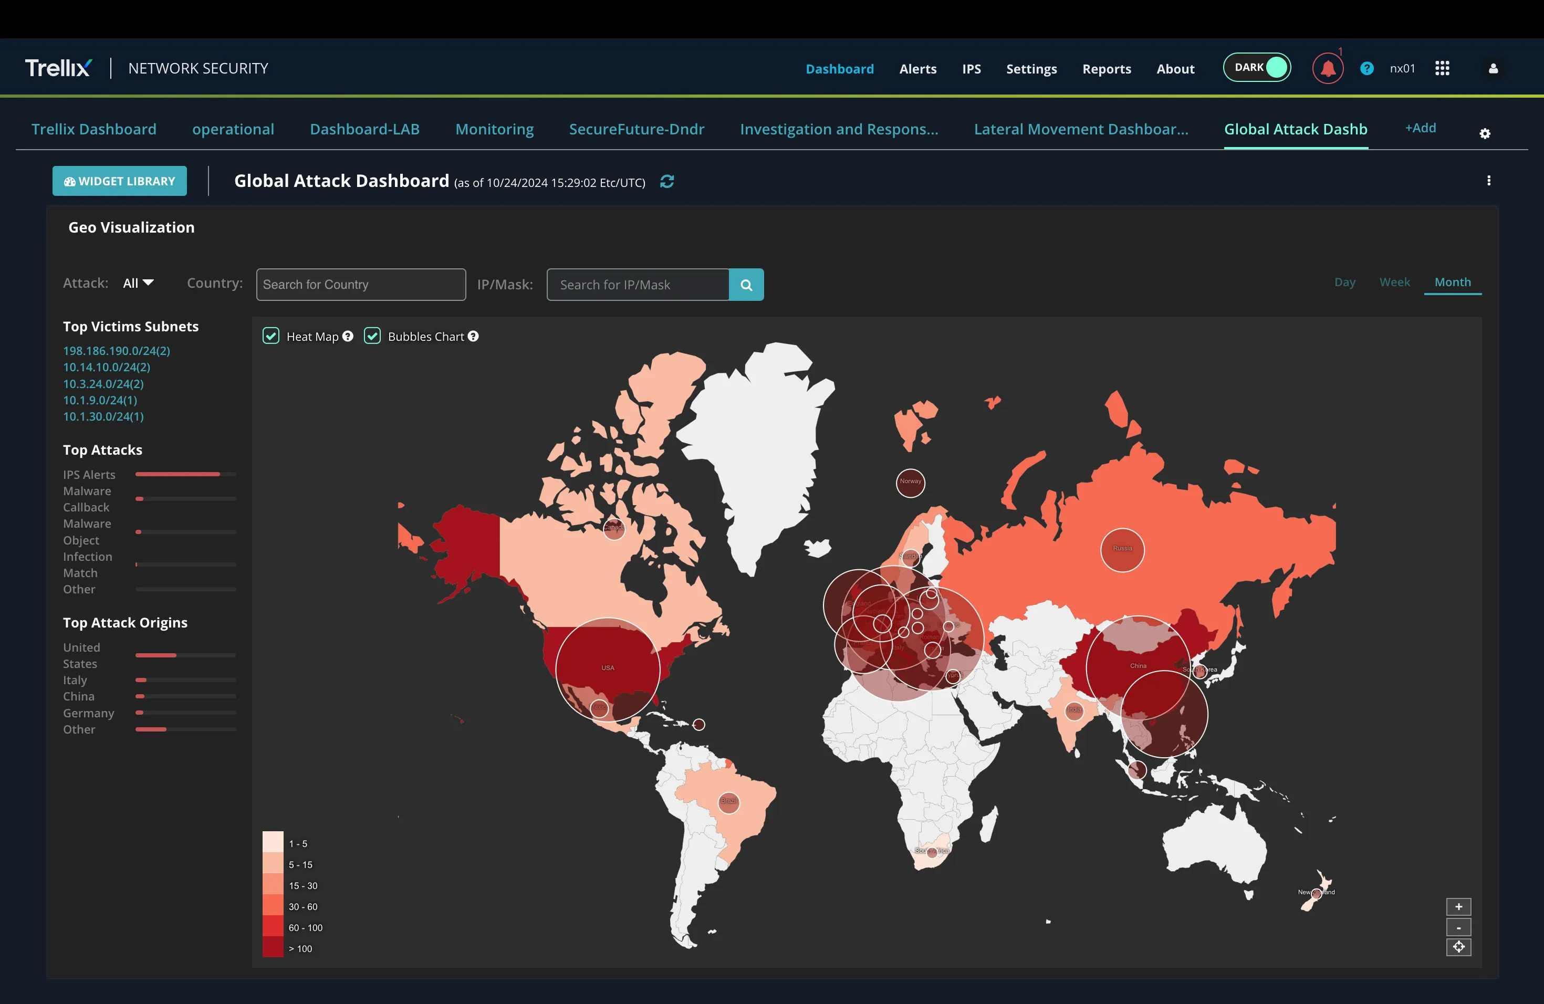Open the dashboard three-dot options menu
Viewport: 1544px width, 1004px height.
1488,181
